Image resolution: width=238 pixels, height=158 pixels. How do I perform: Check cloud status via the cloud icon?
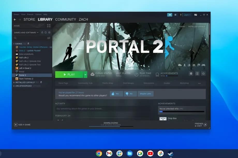93,73
